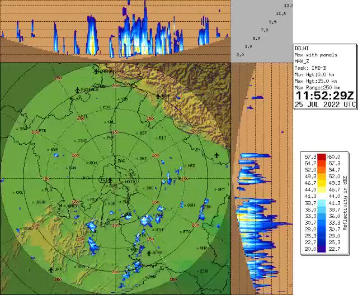Image resolution: width=358 pixels, height=295 pixels.
Task: Click the 'Max Range:250 km' line
Action: 317,88
